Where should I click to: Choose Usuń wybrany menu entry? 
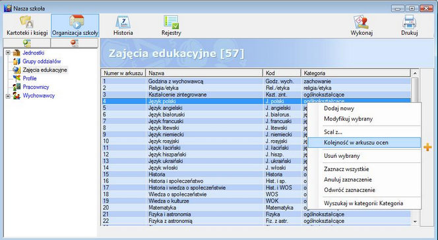[364, 156]
